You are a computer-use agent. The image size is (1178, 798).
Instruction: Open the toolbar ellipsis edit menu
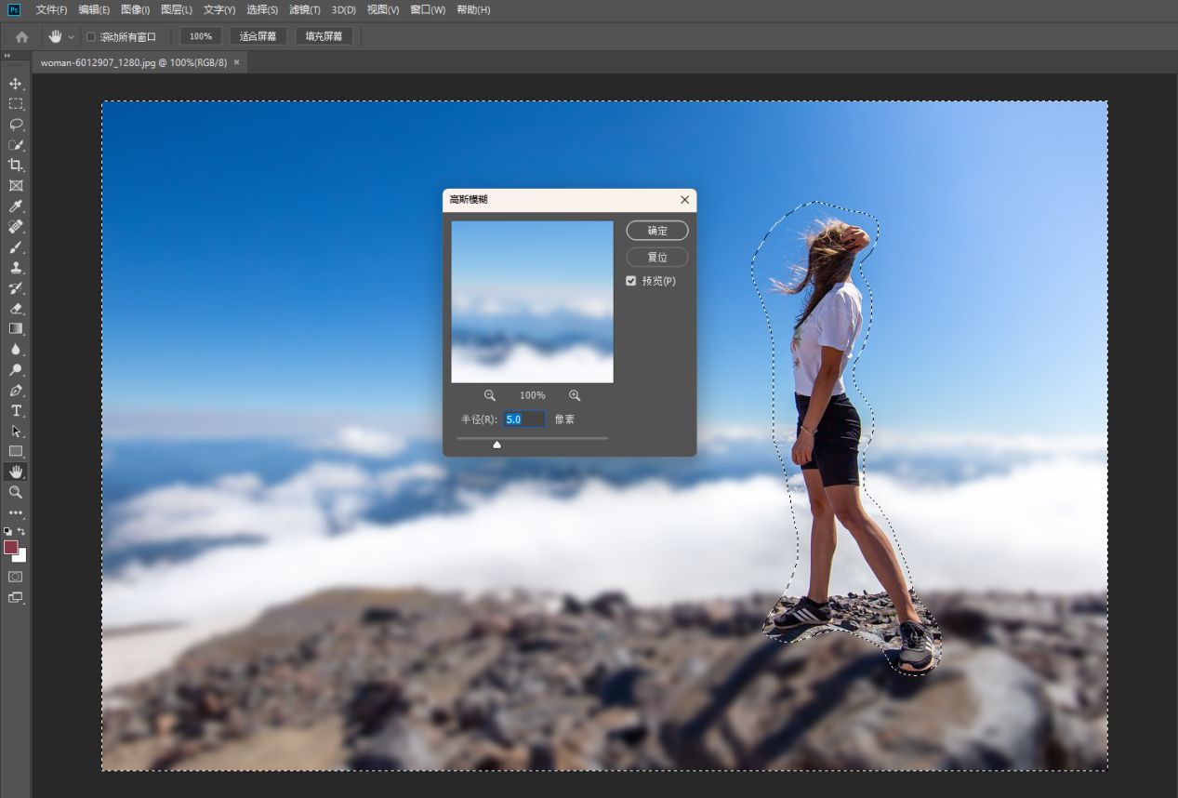tap(15, 512)
